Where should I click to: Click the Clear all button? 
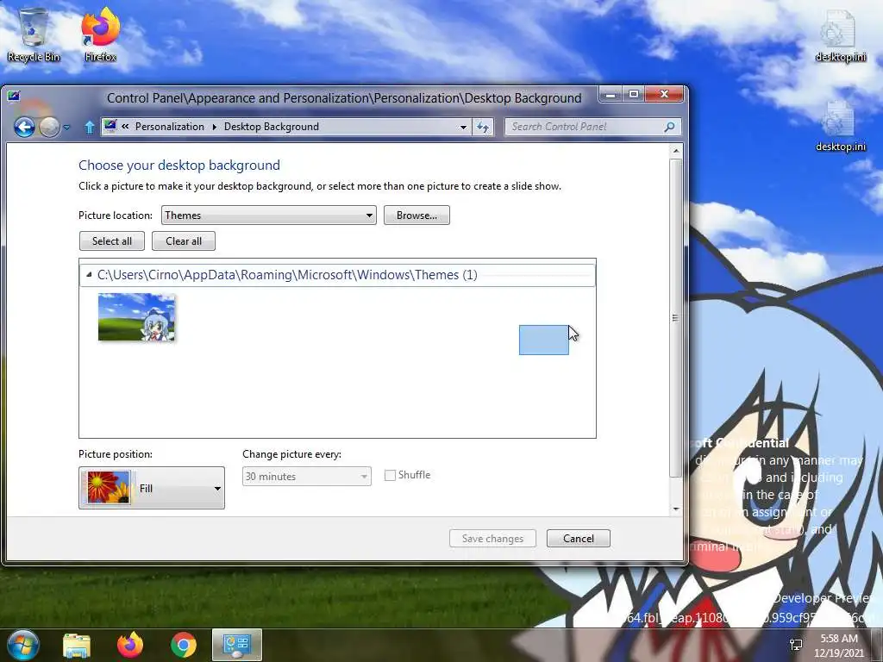point(184,241)
